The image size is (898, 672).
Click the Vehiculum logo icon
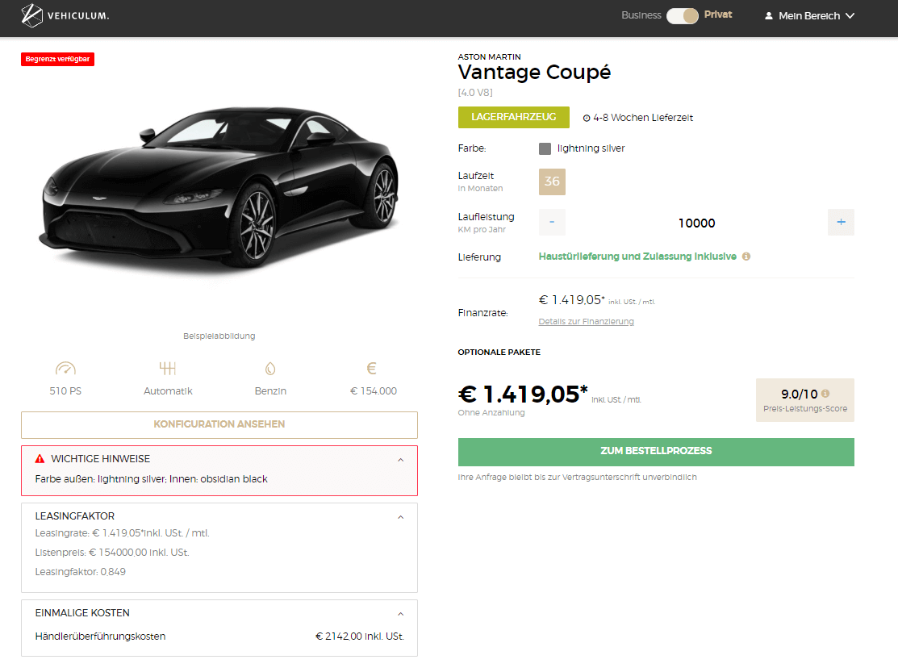point(32,15)
